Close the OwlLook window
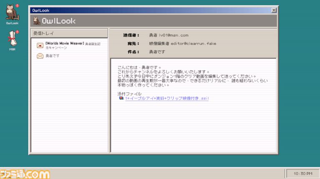Viewport: 320px width, 179px height. (x=274, y=10)
